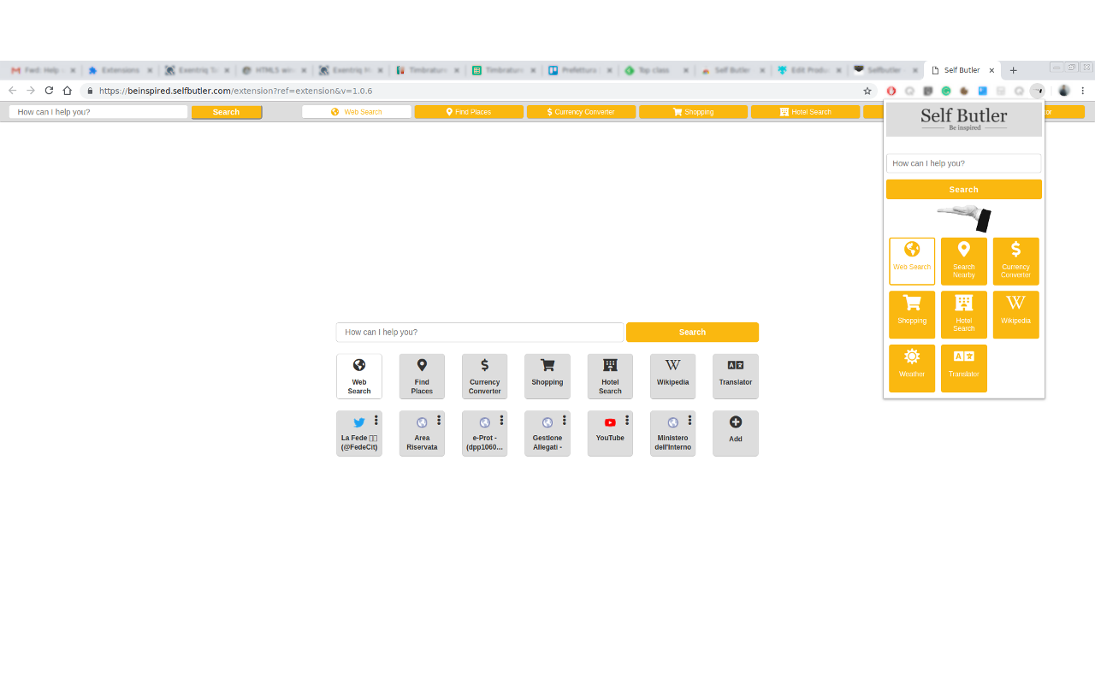Close the active Self Butler tab

point(991,70)
